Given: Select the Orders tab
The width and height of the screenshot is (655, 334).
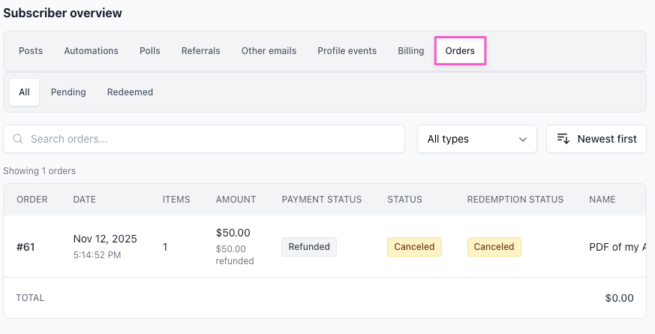Looking at the screenshot, I should (x=460, y=51).
